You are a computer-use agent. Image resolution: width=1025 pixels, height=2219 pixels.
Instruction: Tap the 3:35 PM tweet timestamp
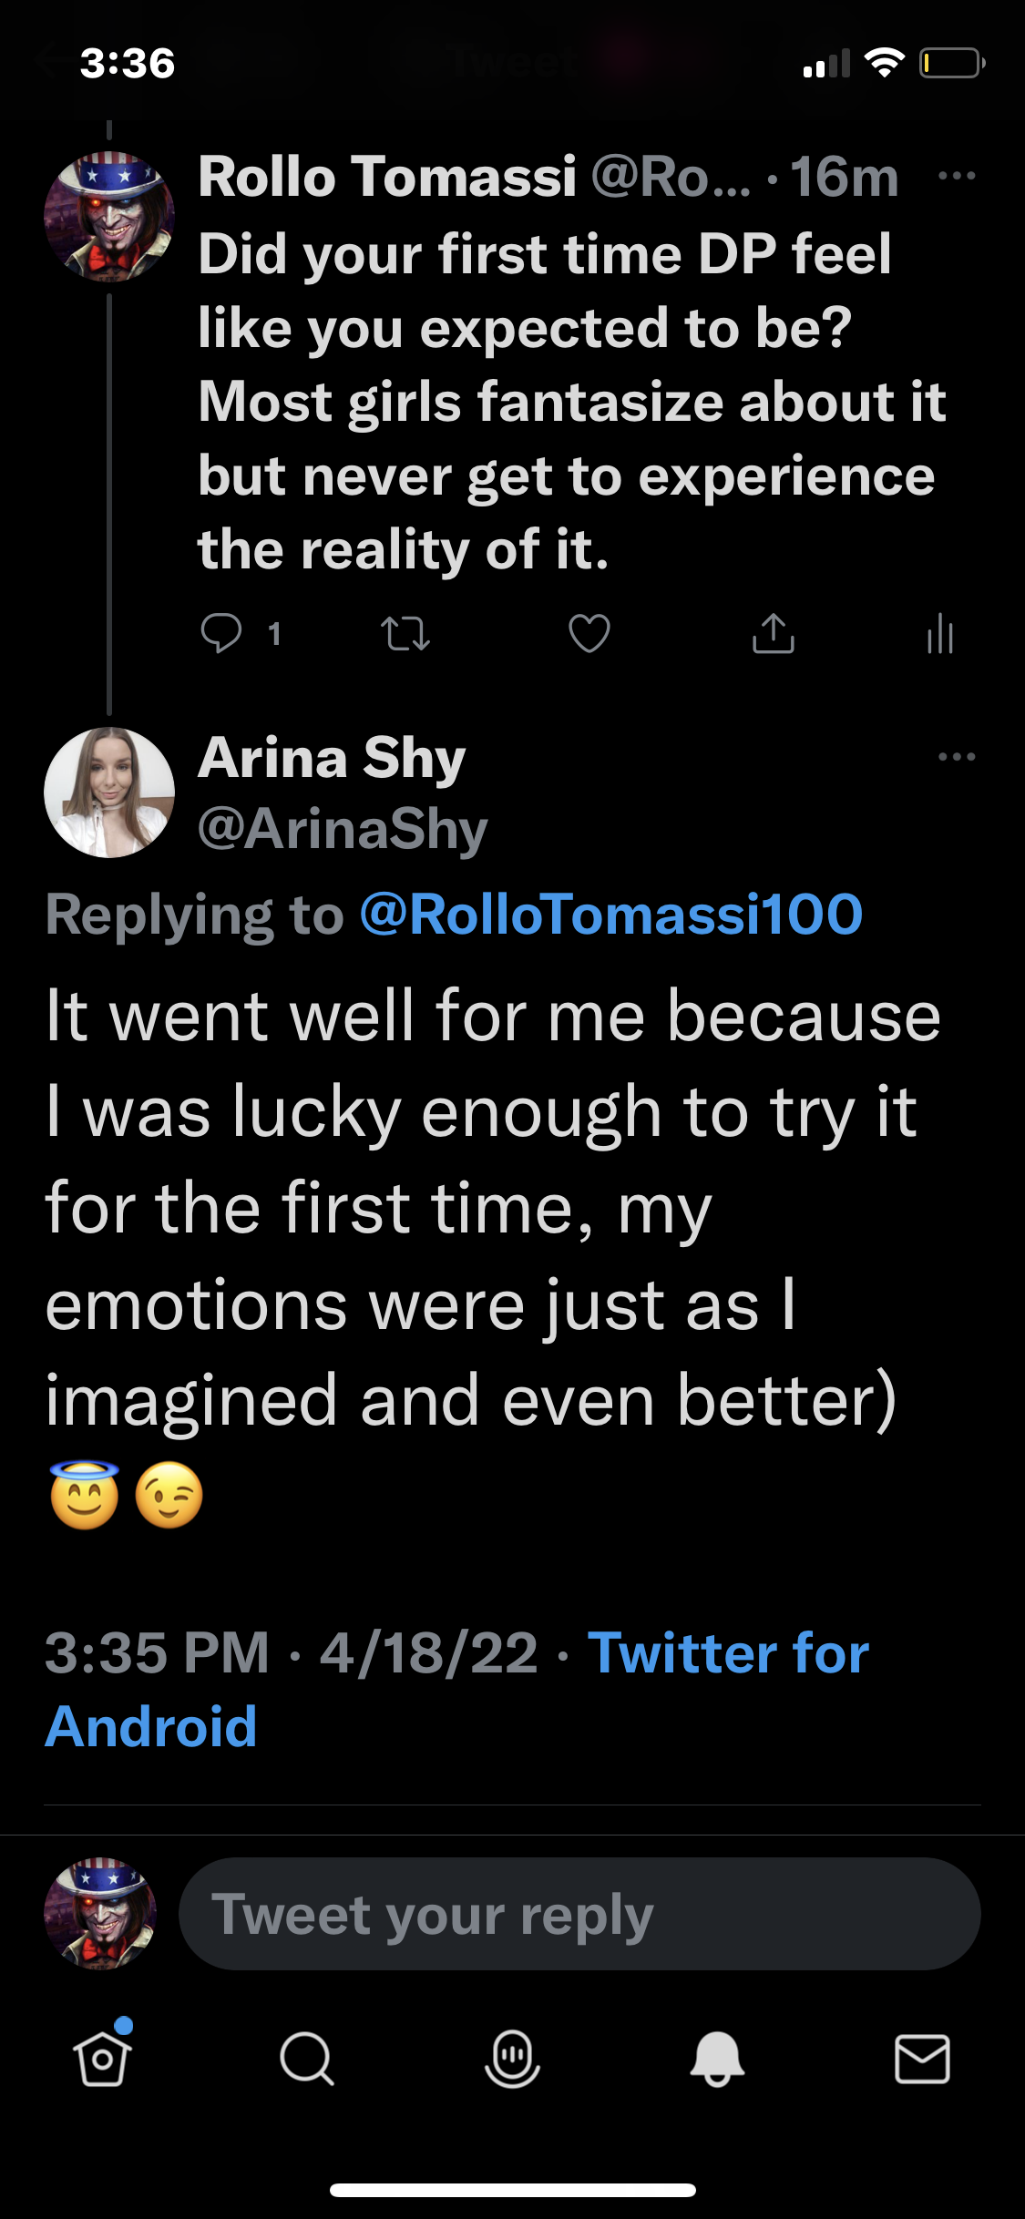click(x=158, y=1653)
